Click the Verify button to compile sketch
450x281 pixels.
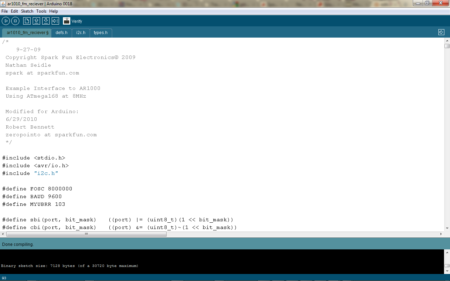(6, 21)
